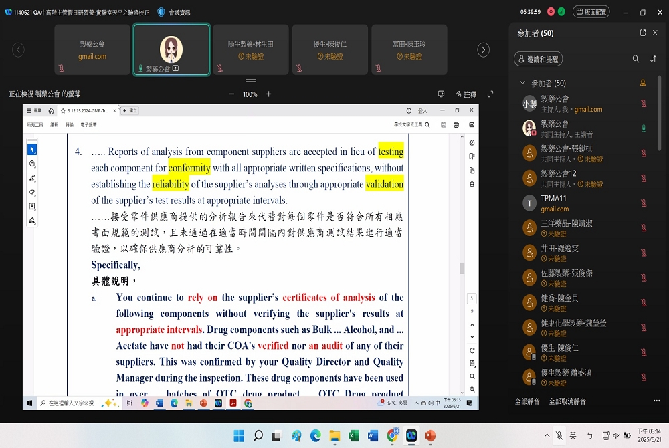
Task: Show previous participants in video strip
Action: coord(18,50)
